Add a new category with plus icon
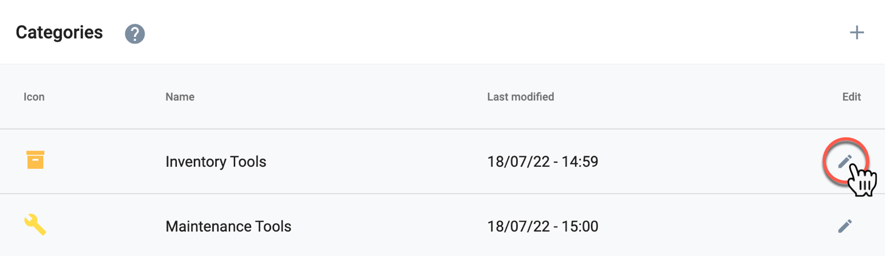 coord(857,33)
